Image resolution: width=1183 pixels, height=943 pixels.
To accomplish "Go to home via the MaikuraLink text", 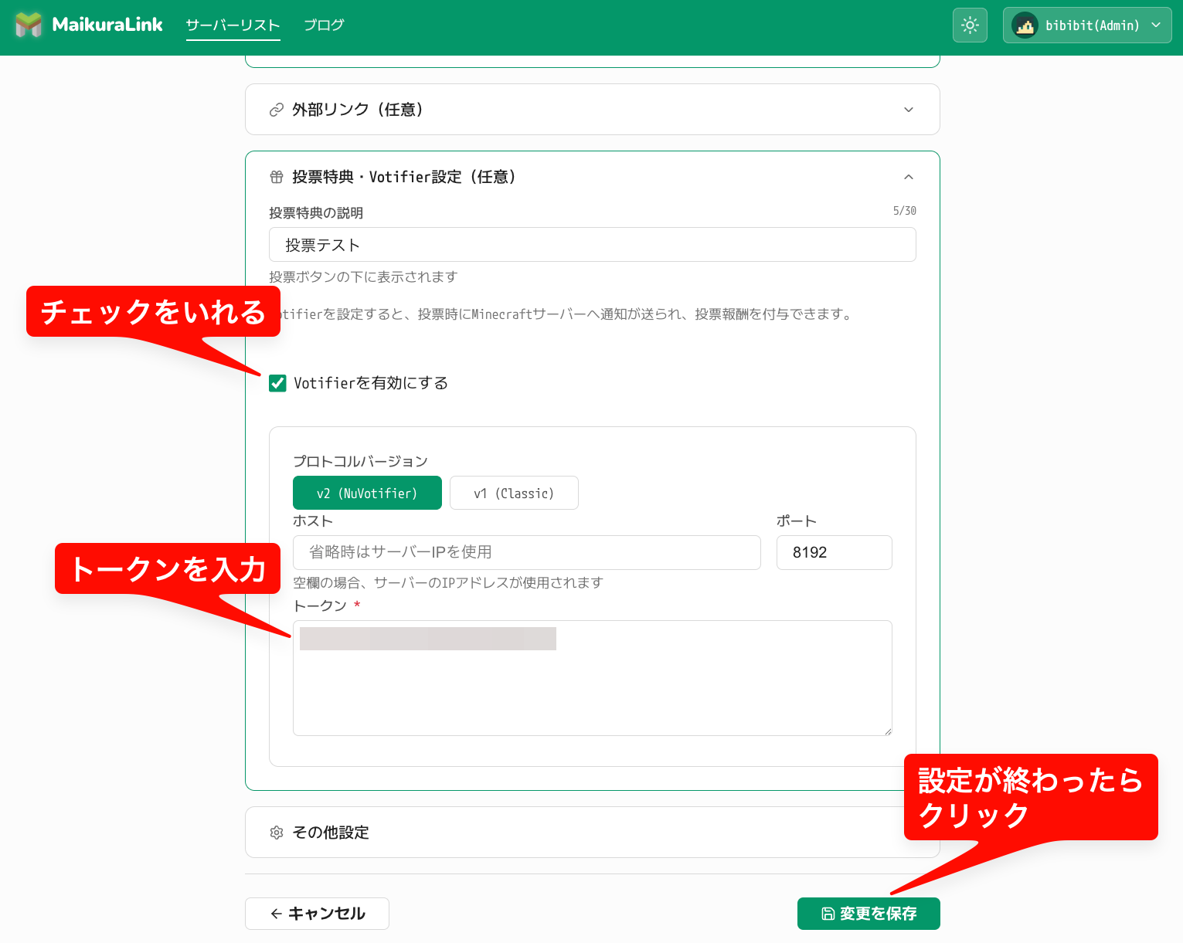I will [x=107, y=25].
